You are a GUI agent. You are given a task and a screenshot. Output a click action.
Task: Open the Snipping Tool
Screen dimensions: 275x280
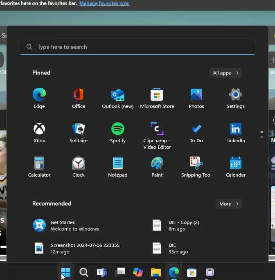coord(196,167)
